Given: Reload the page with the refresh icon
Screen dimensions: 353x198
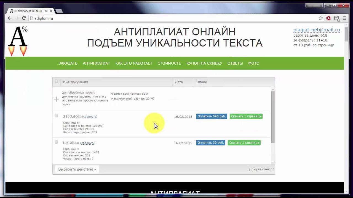Looking at the screenshot, I should (24, 18).
